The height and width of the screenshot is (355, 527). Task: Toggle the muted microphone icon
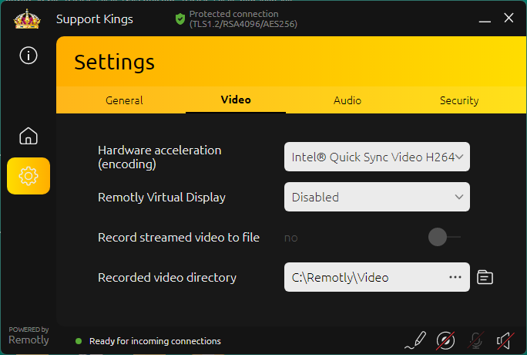pyautogui.click(x=476, y=340)
